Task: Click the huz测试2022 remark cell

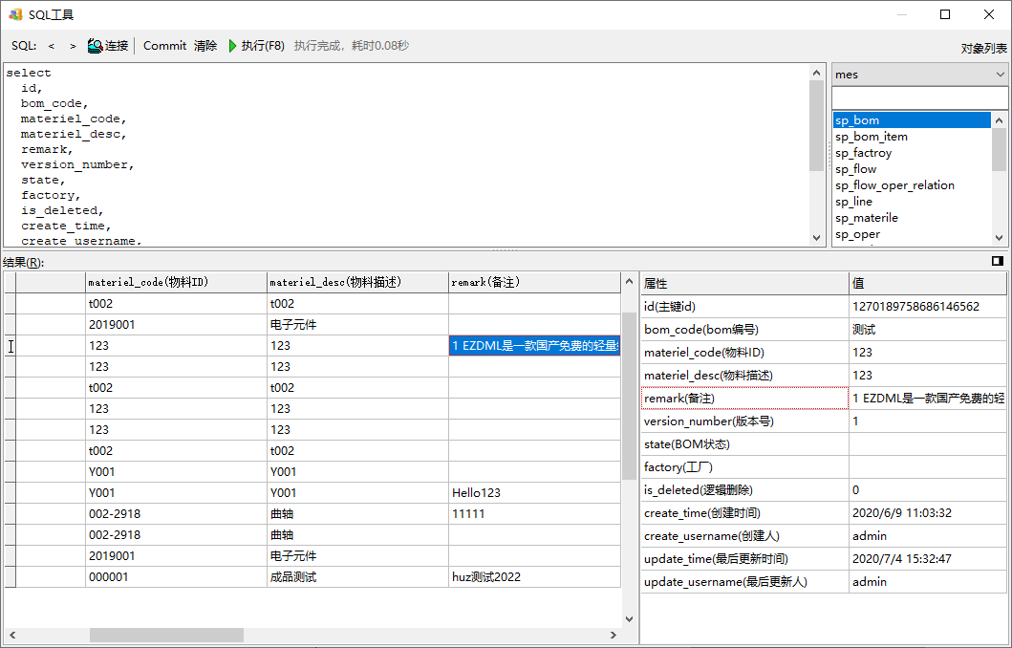Action: point(534,577)
